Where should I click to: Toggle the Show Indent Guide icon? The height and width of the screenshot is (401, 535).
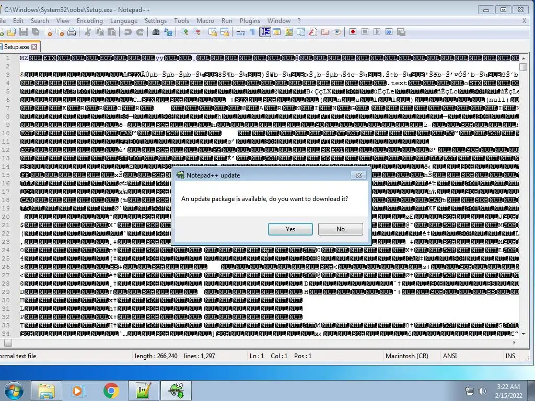pos(265,32)
